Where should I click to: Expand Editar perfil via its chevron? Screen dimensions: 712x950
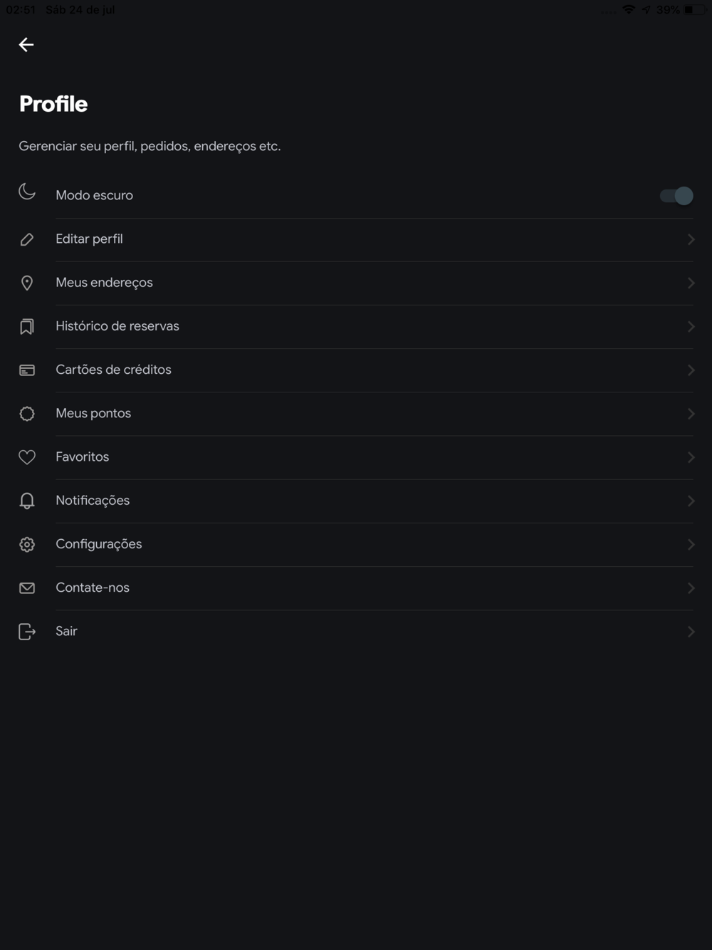coord(691,239)
